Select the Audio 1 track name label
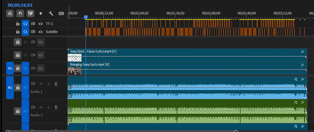The width and height of the screenshot is (314, 132). [37, 92]
